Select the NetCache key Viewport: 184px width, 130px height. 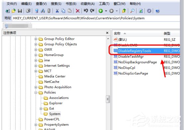point(52,82)
